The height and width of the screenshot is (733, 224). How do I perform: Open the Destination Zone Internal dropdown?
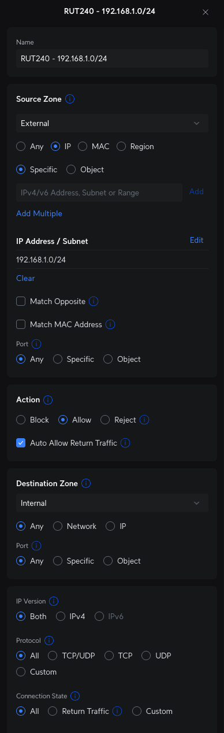(112, 504)
